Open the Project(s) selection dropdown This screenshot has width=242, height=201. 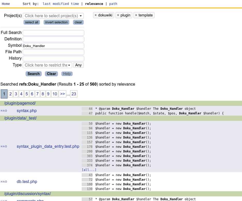tap(53, 16)
